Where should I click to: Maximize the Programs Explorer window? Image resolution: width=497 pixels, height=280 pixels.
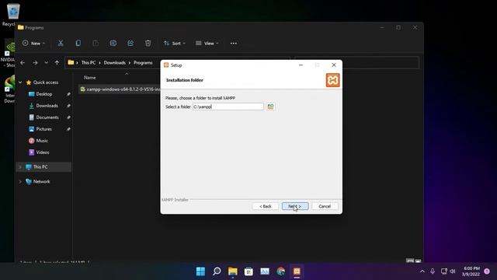[x=398, y=28]
